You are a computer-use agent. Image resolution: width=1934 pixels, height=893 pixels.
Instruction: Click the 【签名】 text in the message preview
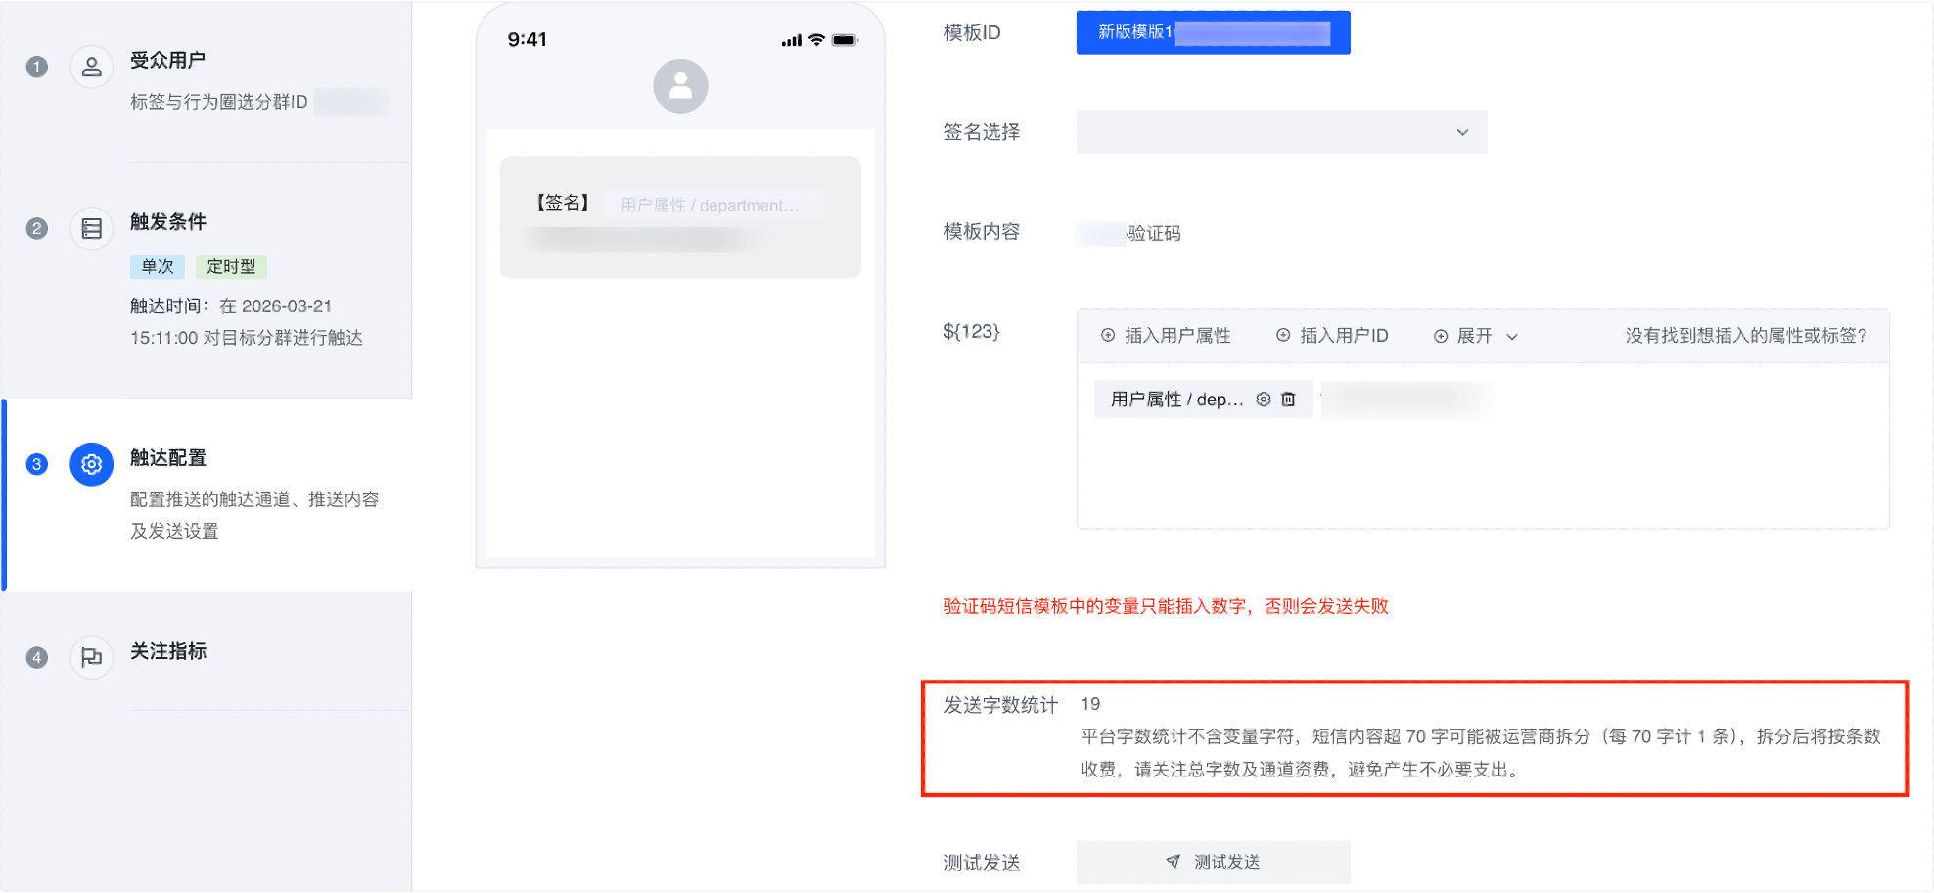563,203
